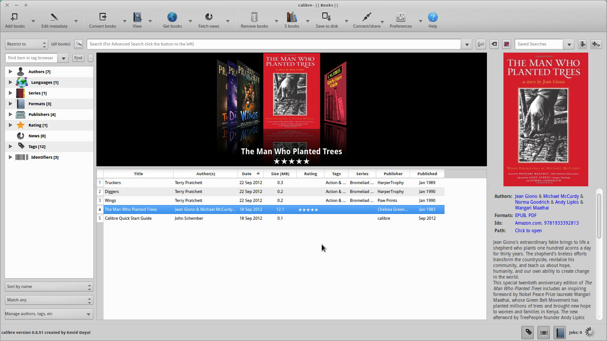Open the Wangari Maathai author link
607x341 pixels.
(x=532, y=208)
